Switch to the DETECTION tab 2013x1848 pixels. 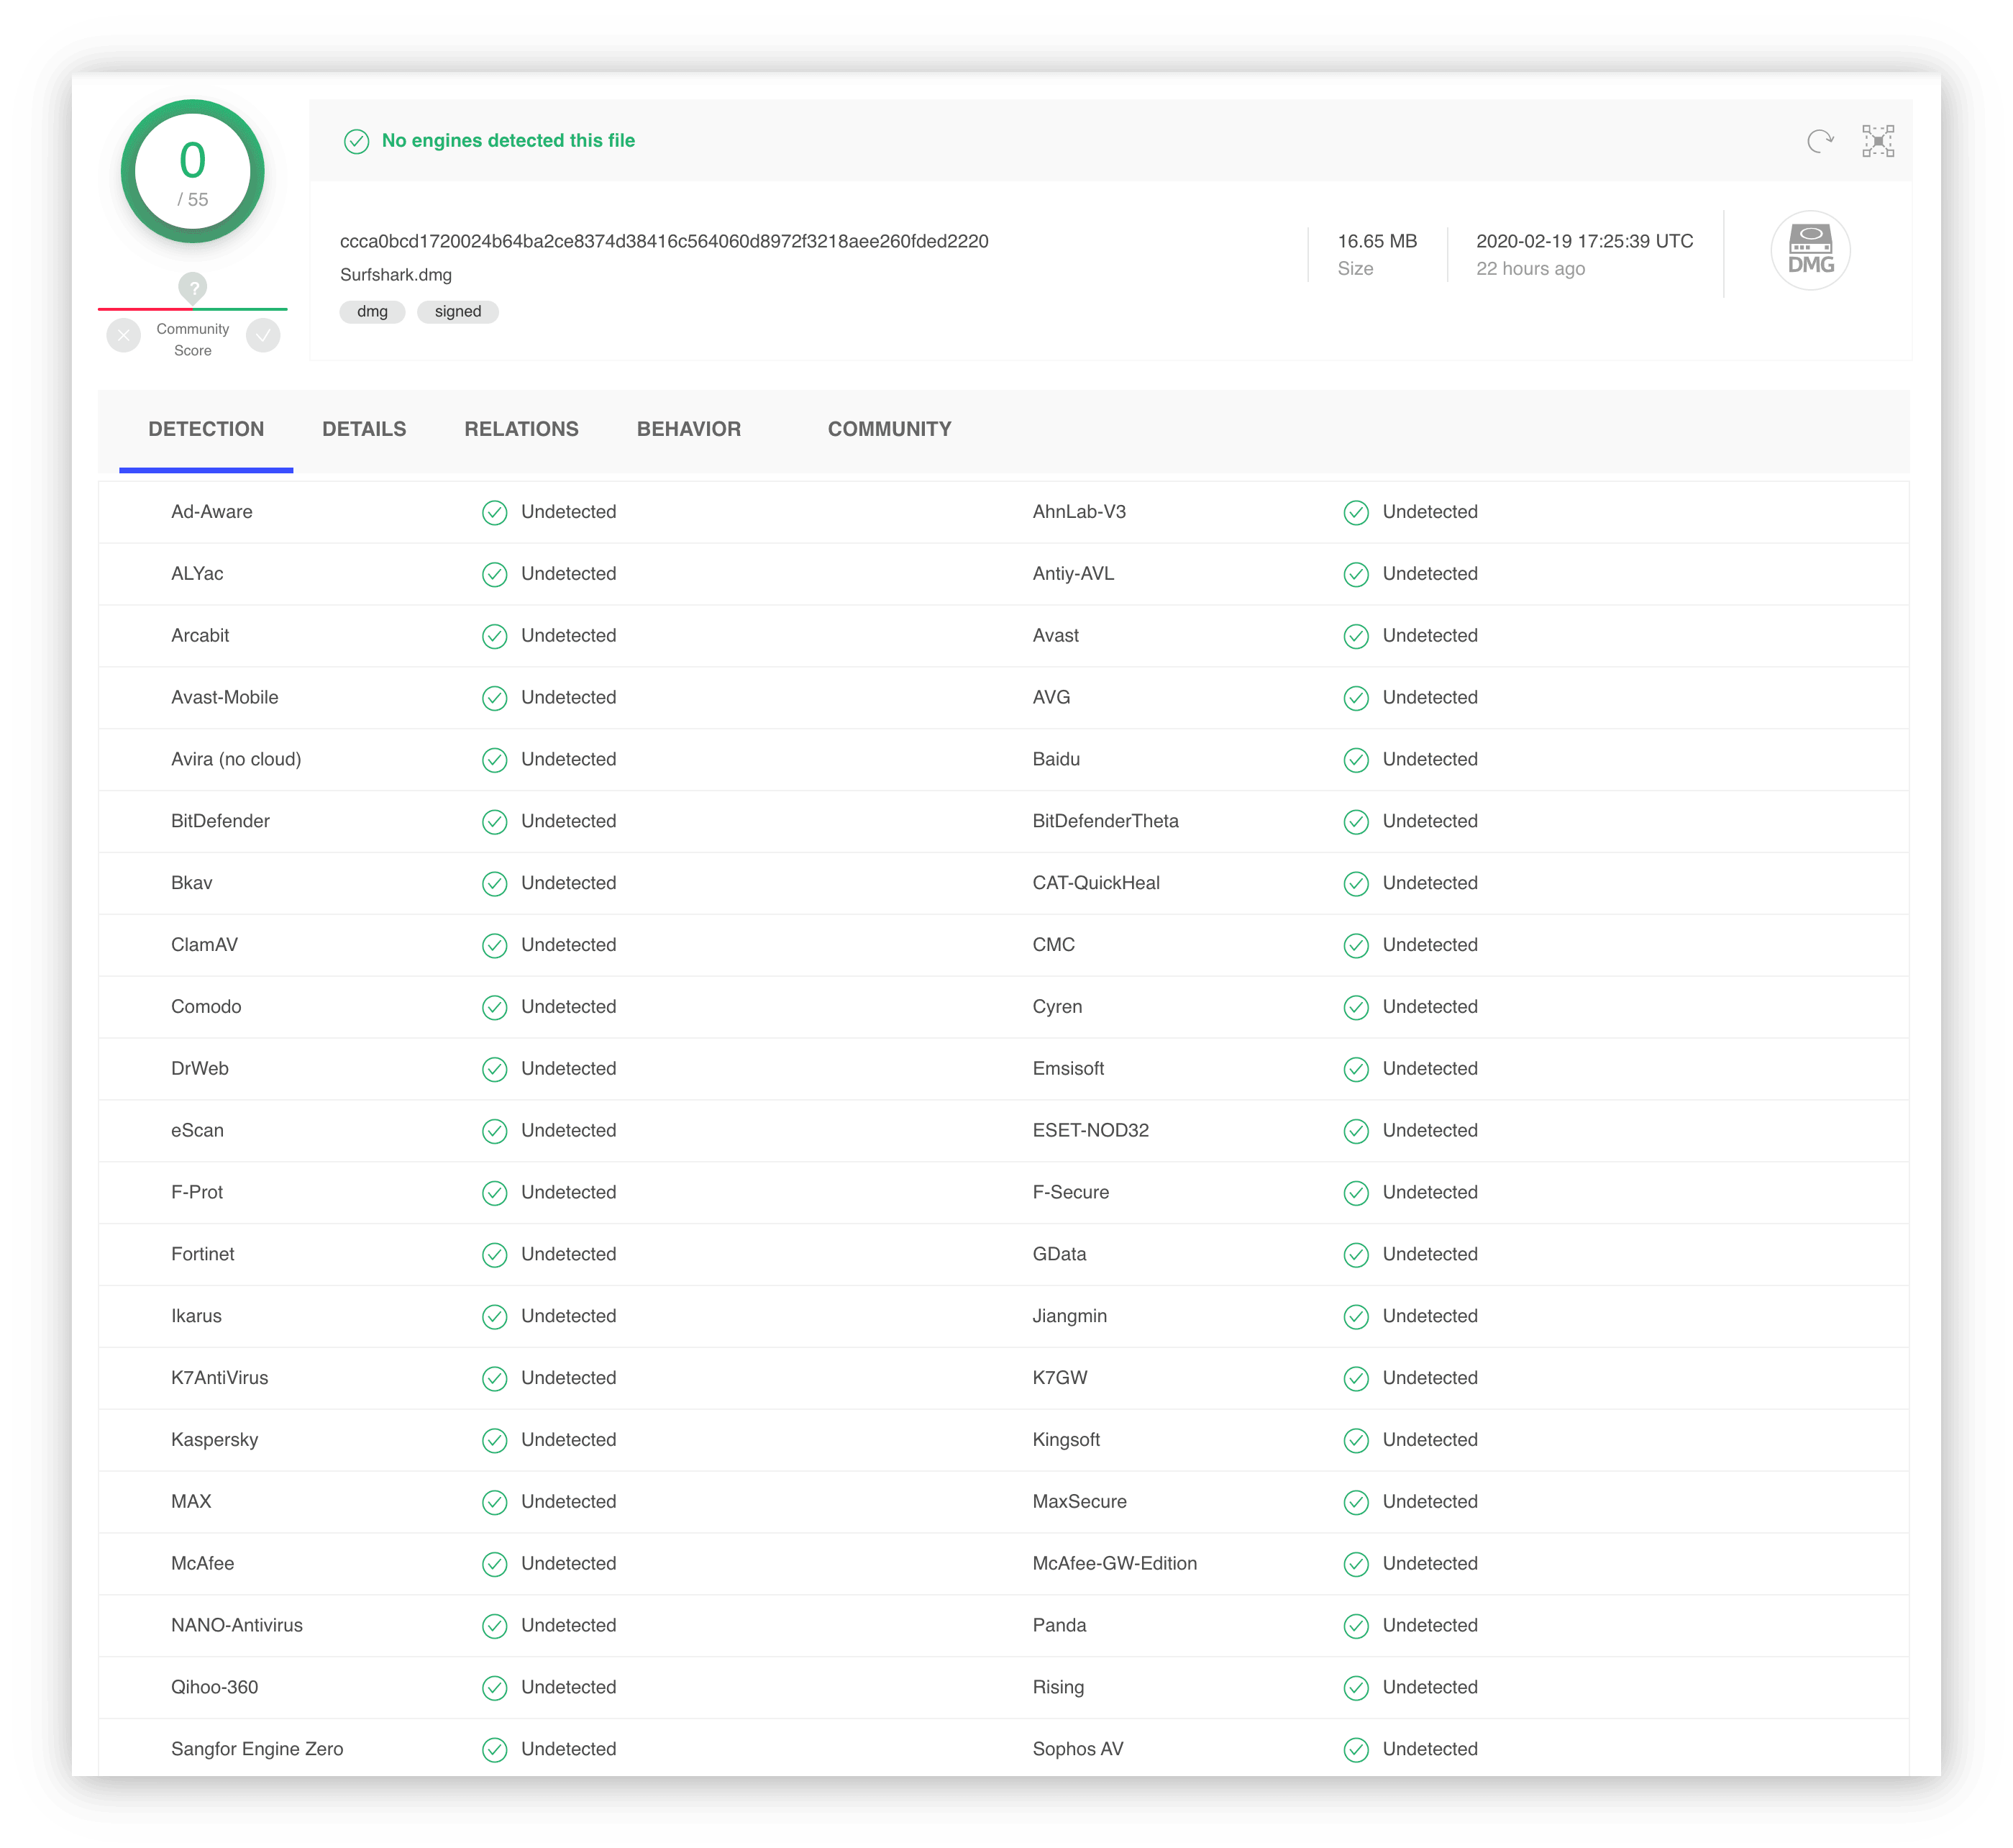point(206,429)
